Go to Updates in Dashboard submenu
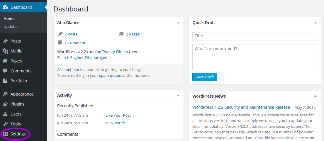Image resolution: width=324 pixels, height=141 pixels. pos(11,26)
